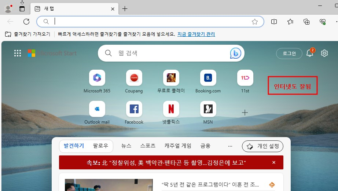
Task: Add this page to favorites star
Action: [x=254, y=22]
